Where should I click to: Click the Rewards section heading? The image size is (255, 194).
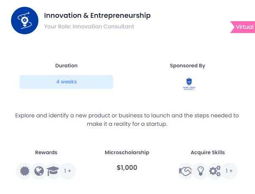pos(46,152)
